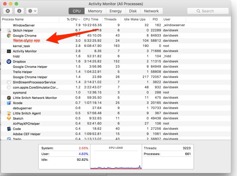The image size is (237, 176).
Task: Click the Threads total 3223
Action: [x=187, y=148]
